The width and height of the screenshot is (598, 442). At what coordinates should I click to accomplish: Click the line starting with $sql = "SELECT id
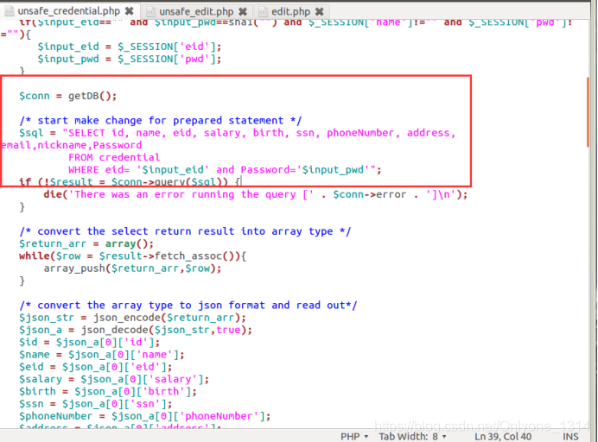coord(238,133)
